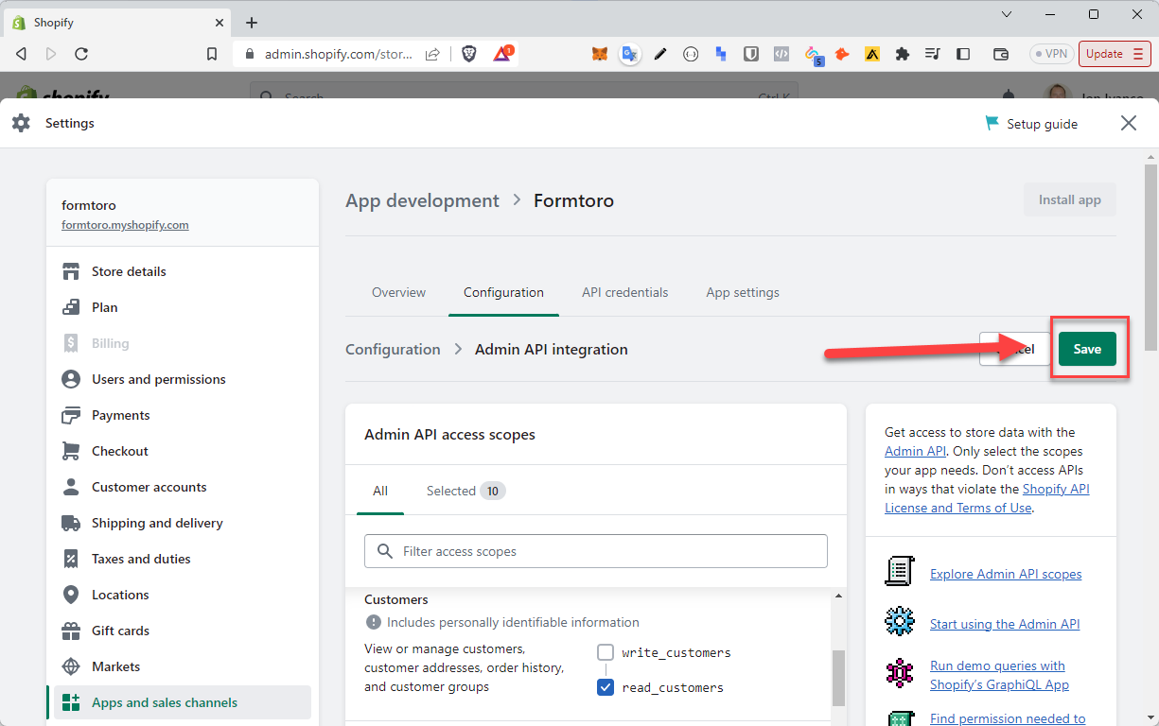Screen dimensions: 1159x726
Task: Switch to the Configuration tab
Action: click(x=503, y=292)
